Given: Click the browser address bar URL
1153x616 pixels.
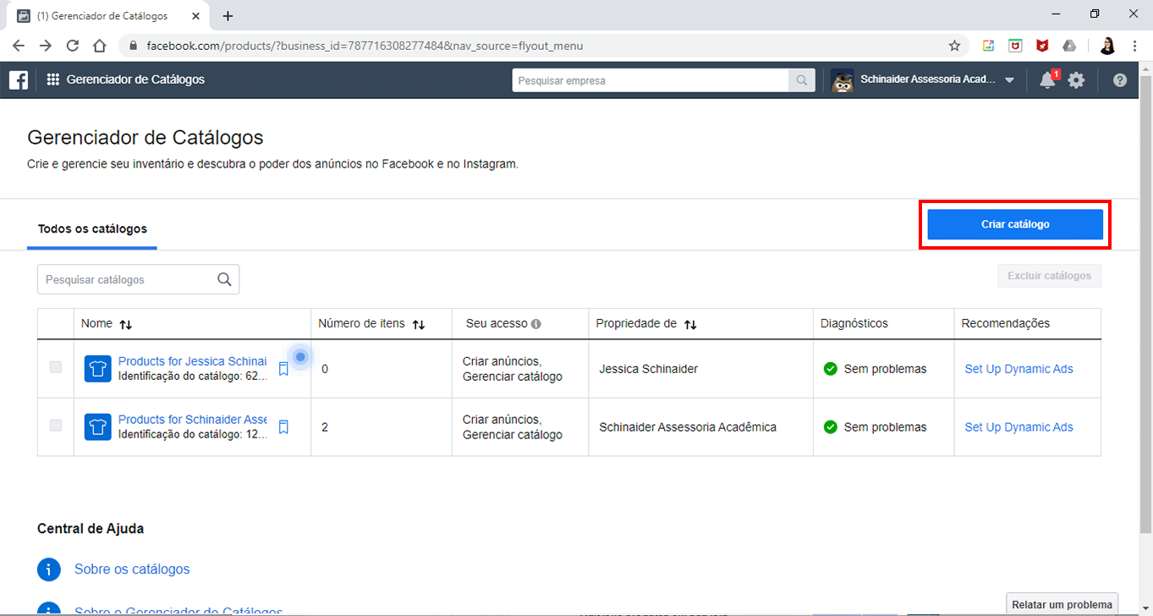Looking at the screenshot, I should tap(365, 46).
